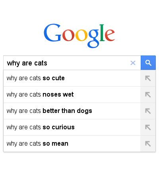Click the red 'e' ending the logo

pos(110,35)
